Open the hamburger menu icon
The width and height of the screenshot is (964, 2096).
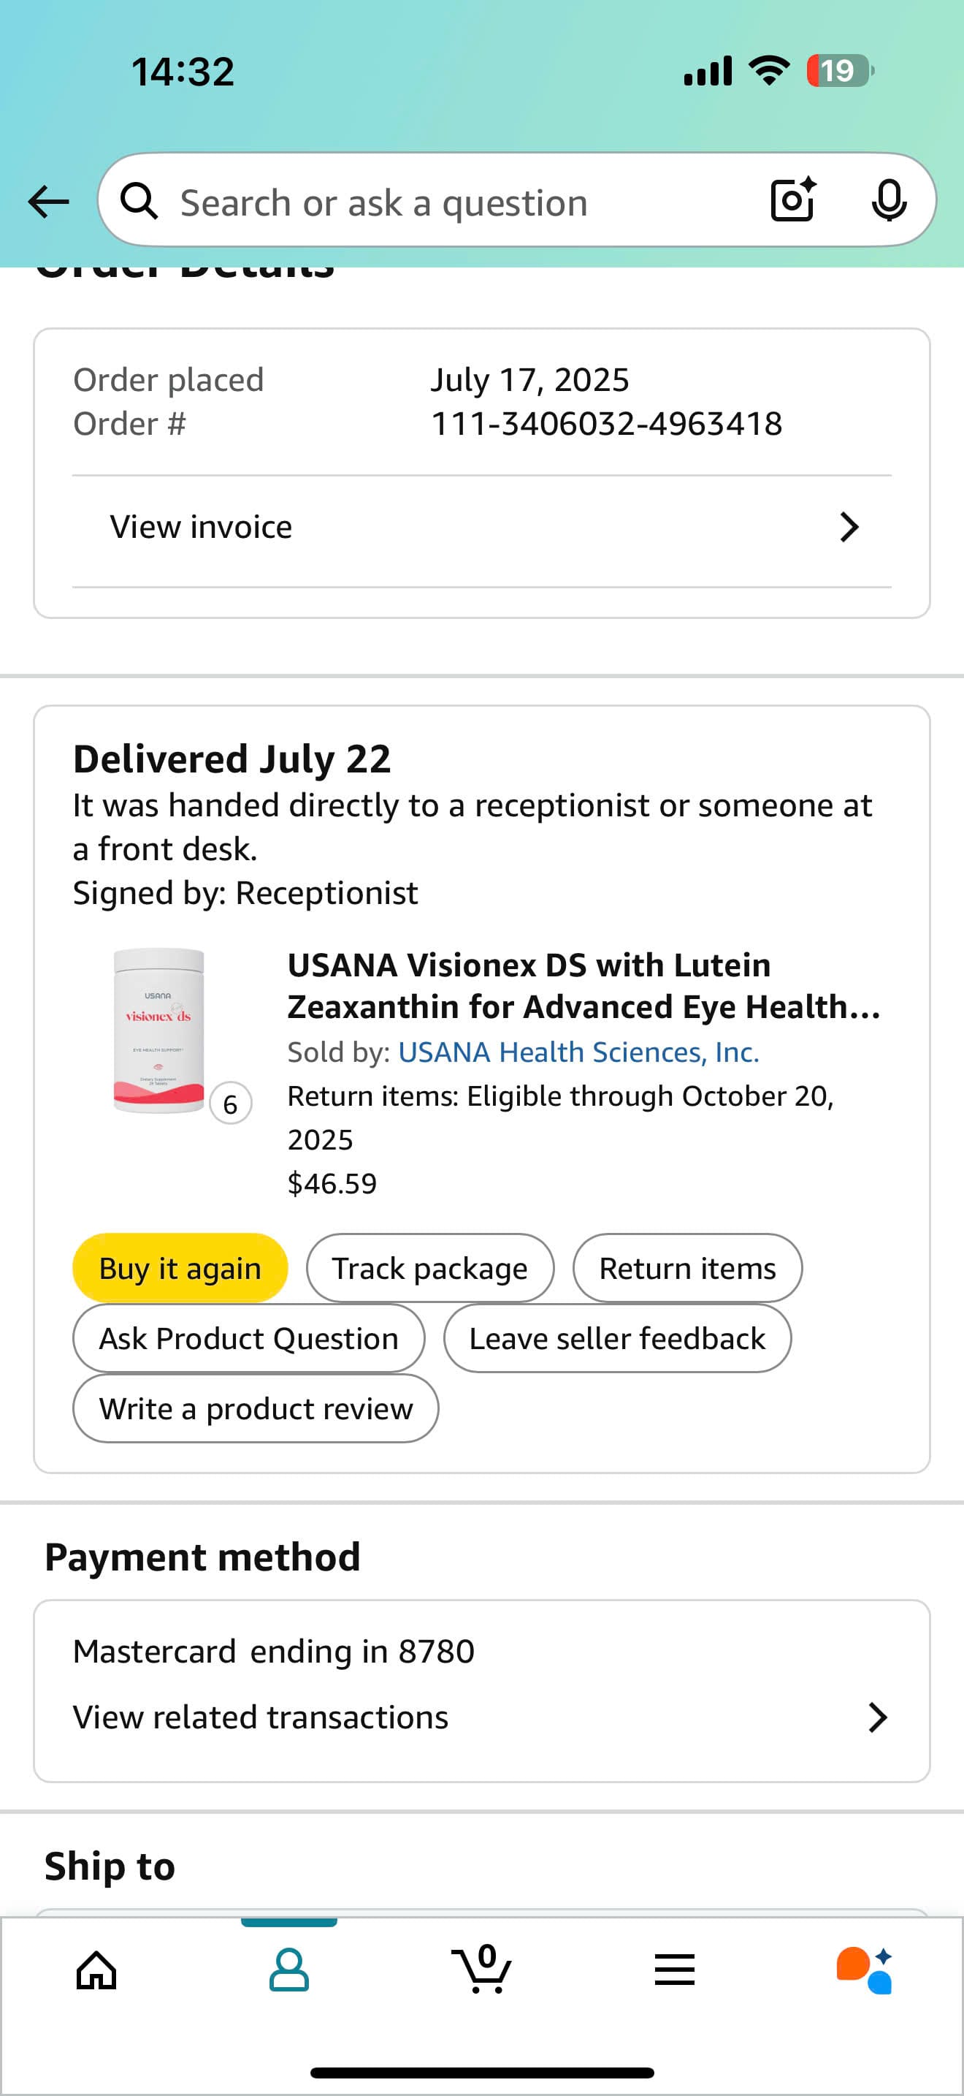click(x=674, y=1971)
